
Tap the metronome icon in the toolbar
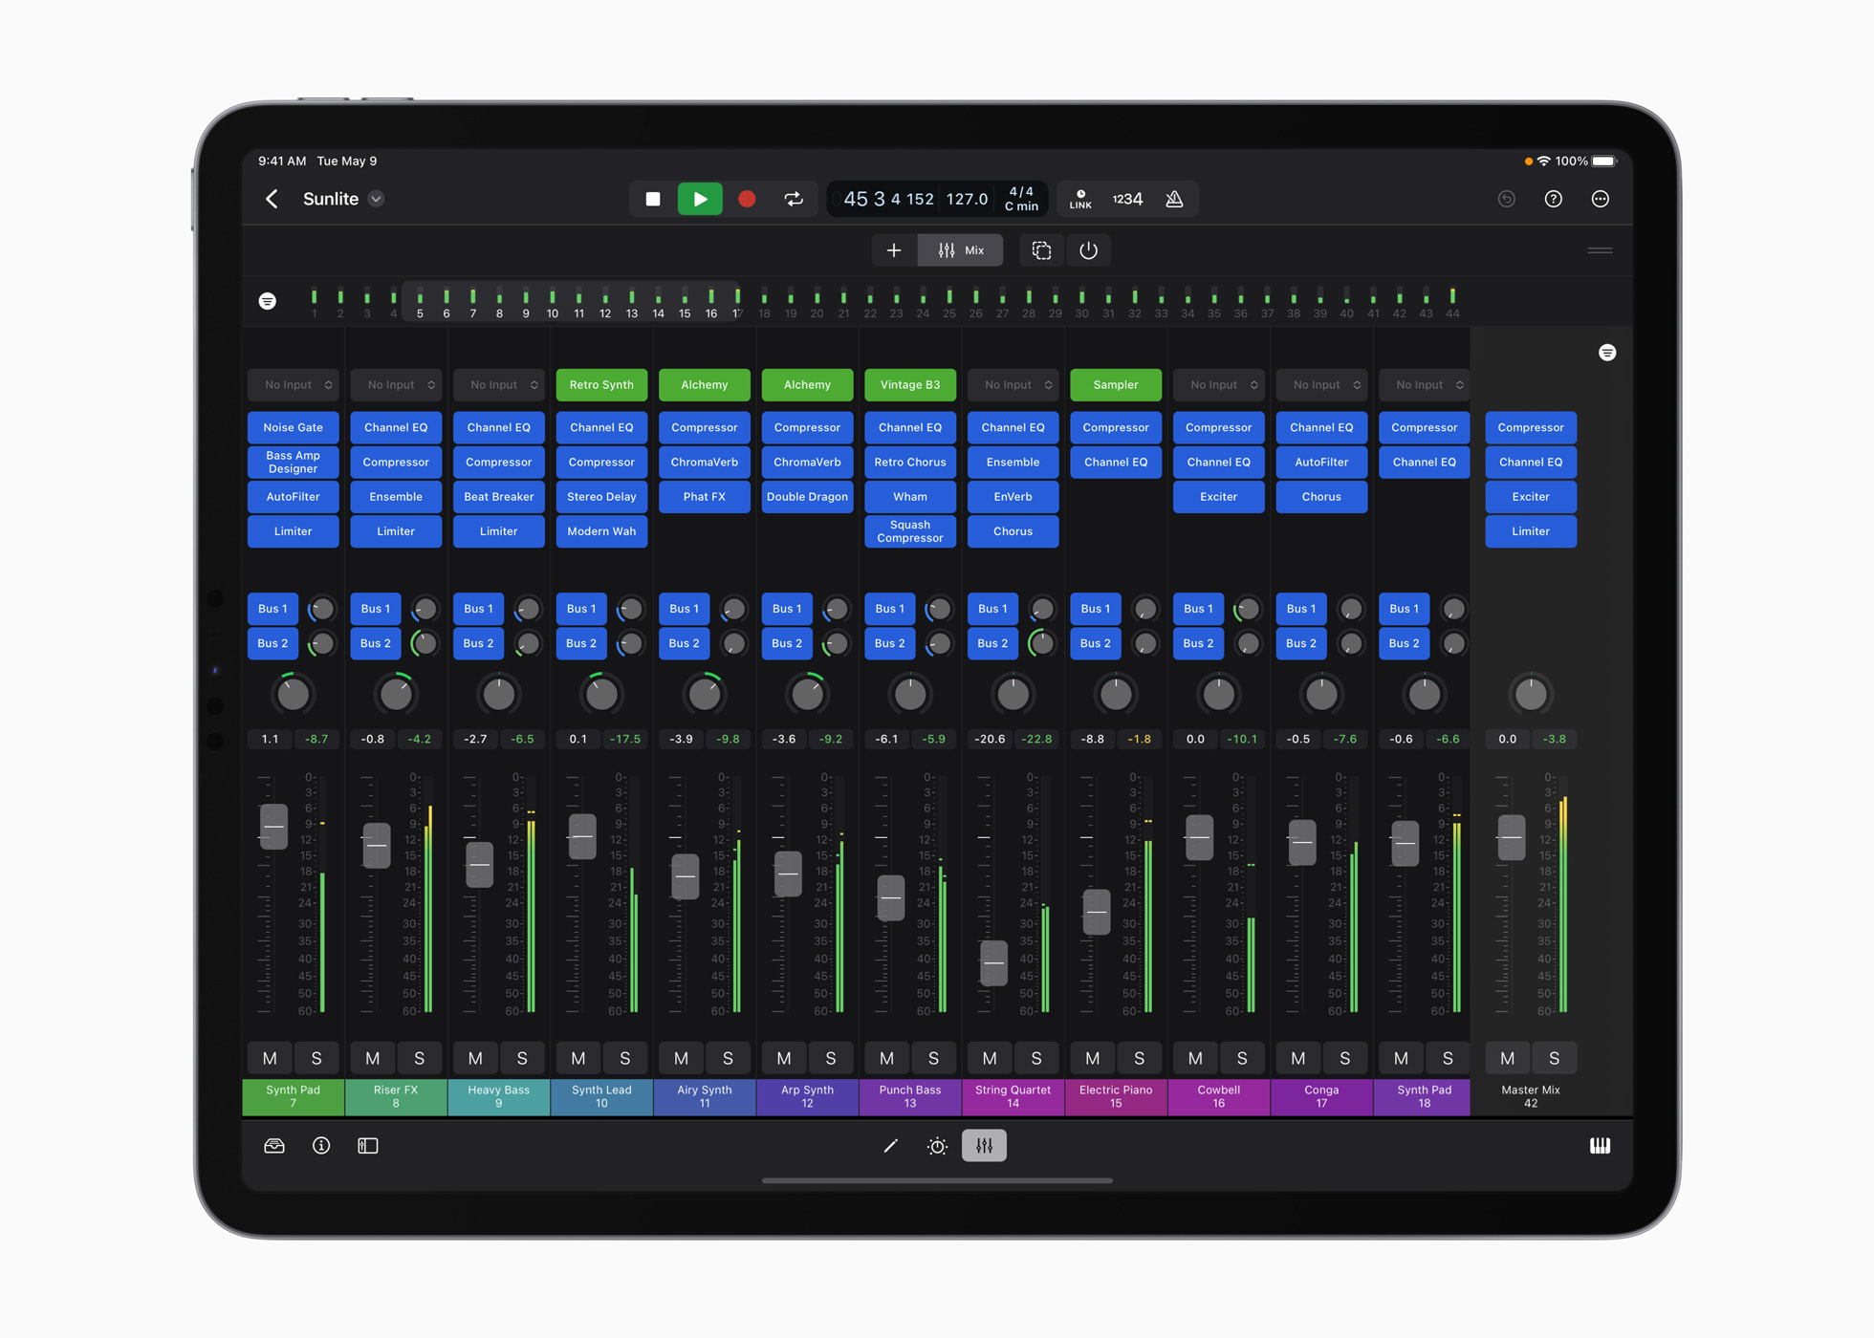(1175, 199)
